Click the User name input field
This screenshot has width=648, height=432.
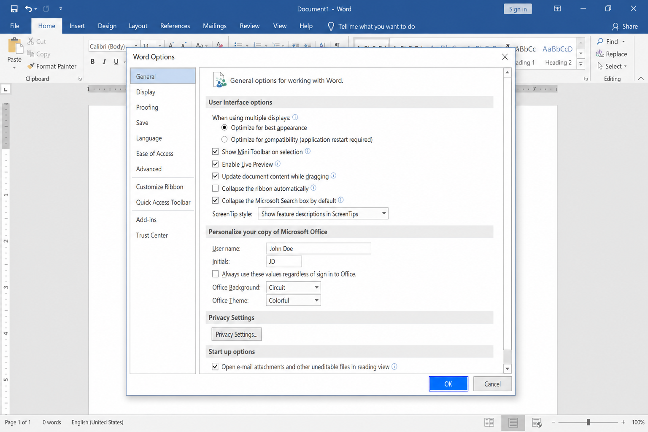coord(319,248)
